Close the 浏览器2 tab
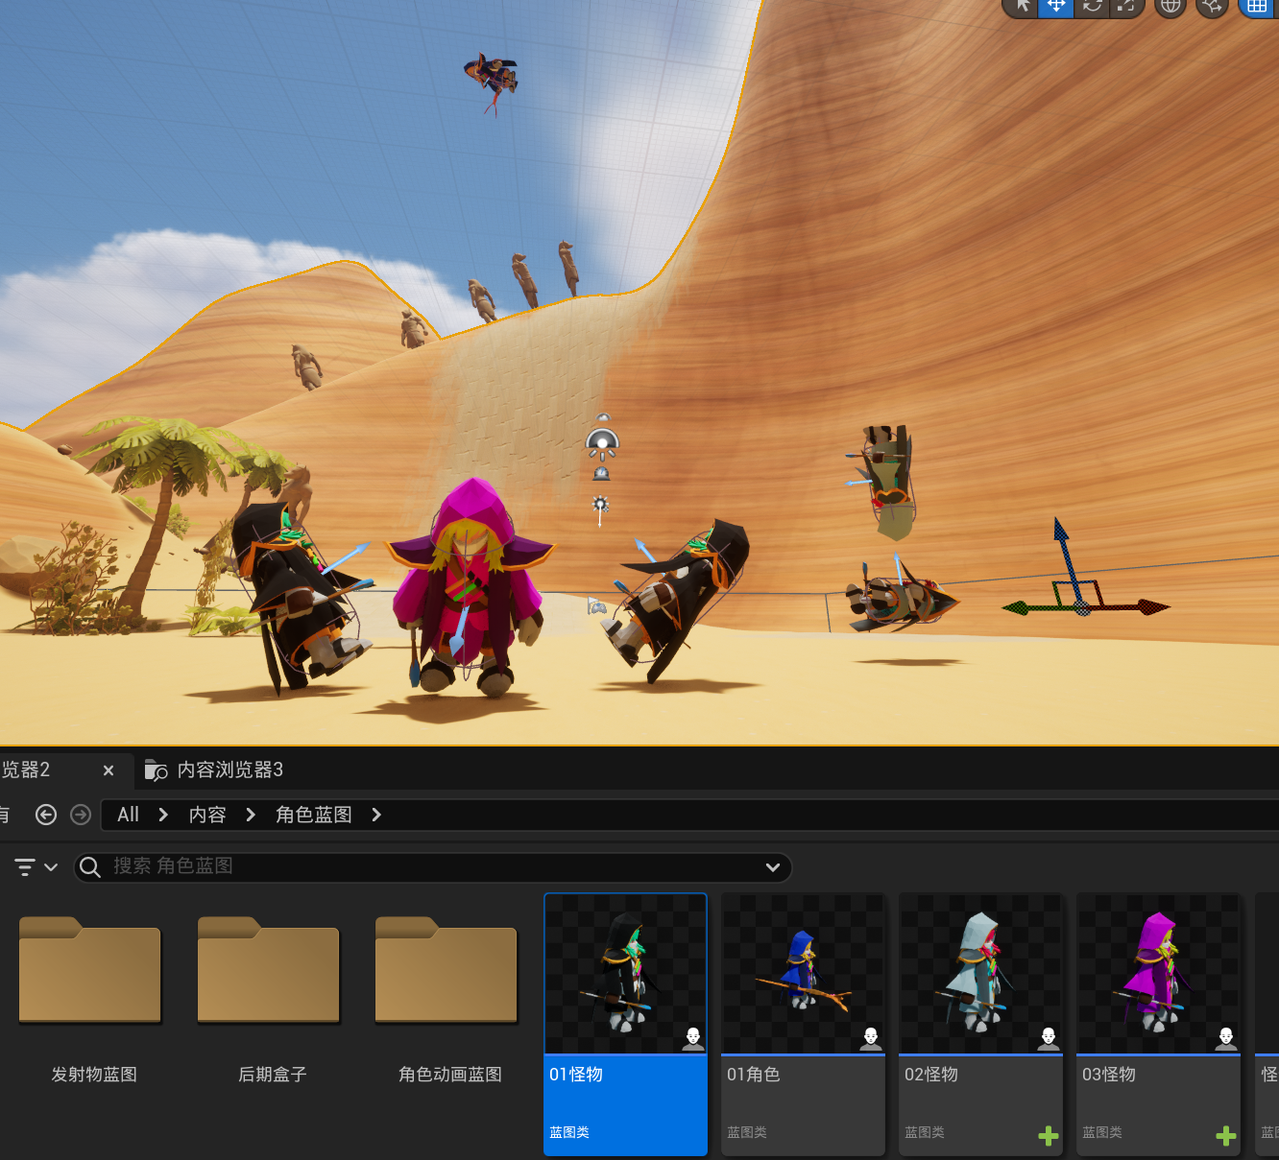This screenshot has height=1160, width=1279. (x=109, y=770)
